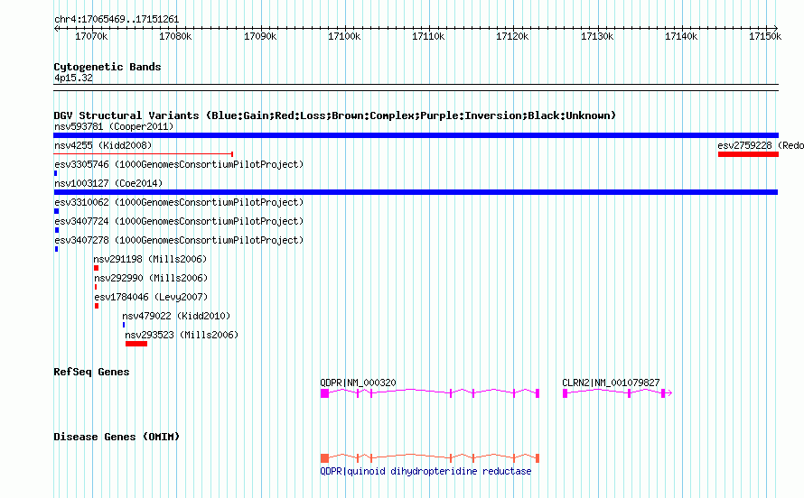Viewport: 804px width, 498px height.
Task: Select the magenta QDPR gene model glyph
Action: click(430, 393)
